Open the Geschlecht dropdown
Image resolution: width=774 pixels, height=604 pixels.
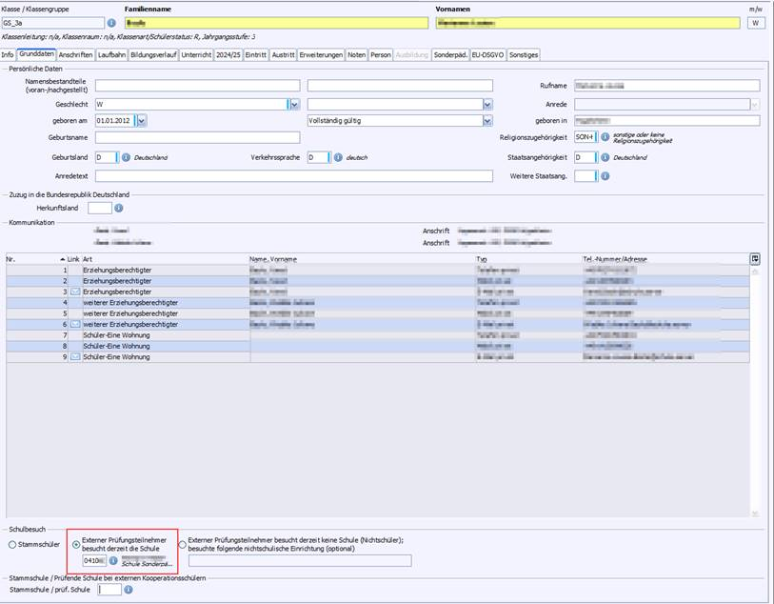coord(293,104)
